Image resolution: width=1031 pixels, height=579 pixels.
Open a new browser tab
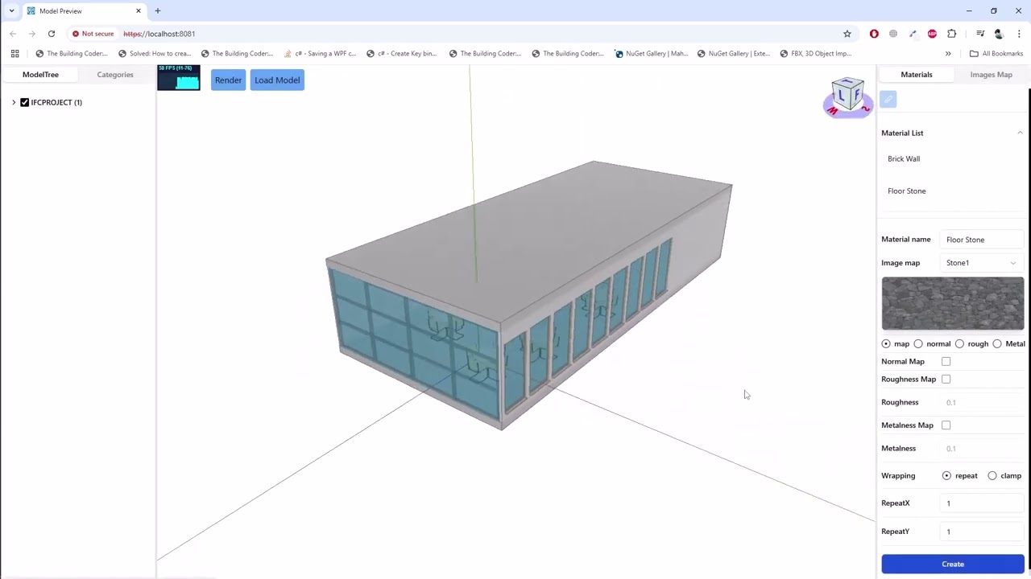[158, 10]
